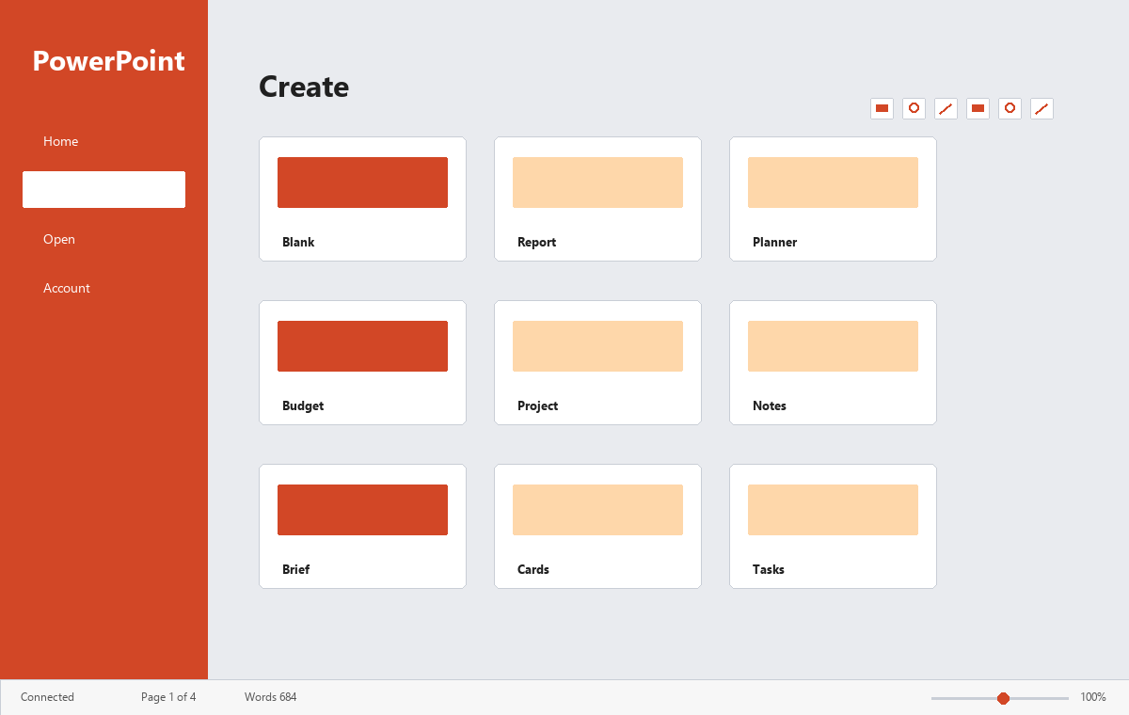Click the rightmost line shape icon
Viewport: 1129px width, 715px height.
coord(1042,108)
